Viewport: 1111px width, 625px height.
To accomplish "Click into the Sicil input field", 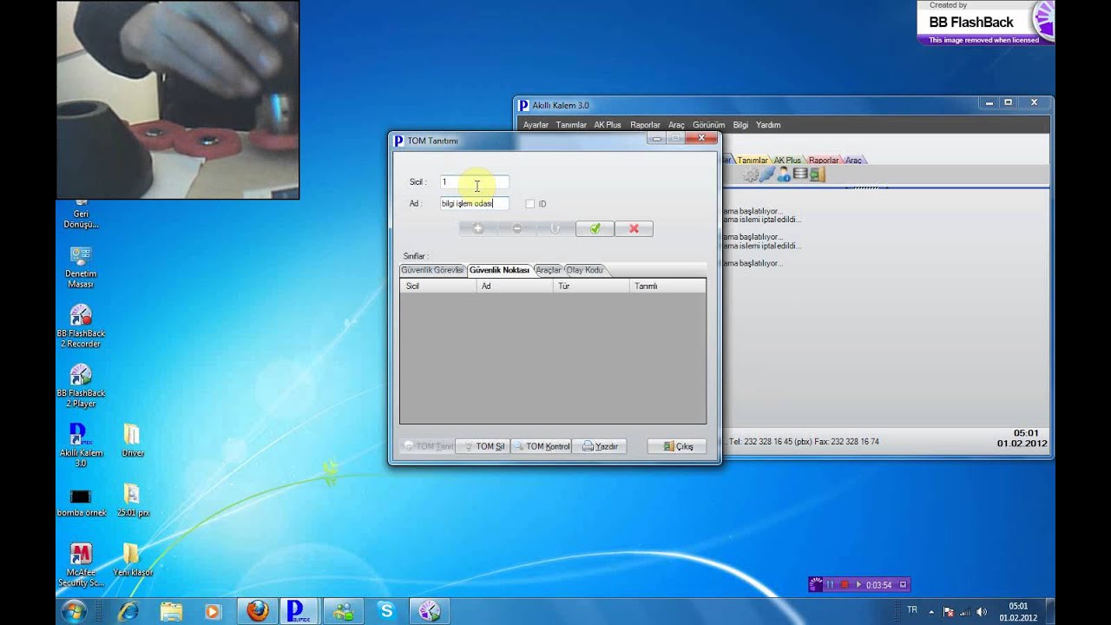I will point(474,181).
